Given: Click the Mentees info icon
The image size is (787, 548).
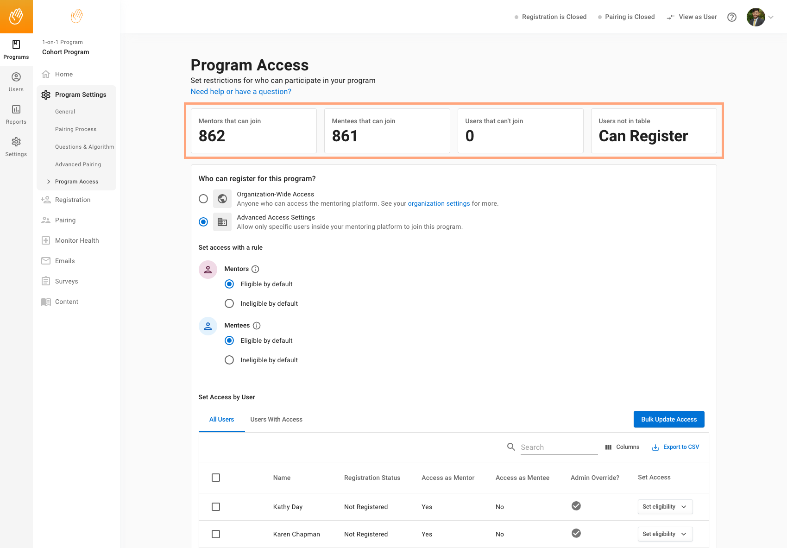Looking at the screenshot, I should click(257, 326).
